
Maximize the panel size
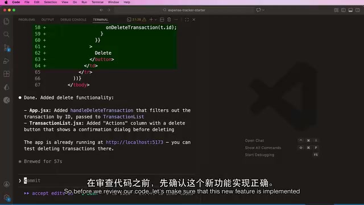tap(187, 20)
